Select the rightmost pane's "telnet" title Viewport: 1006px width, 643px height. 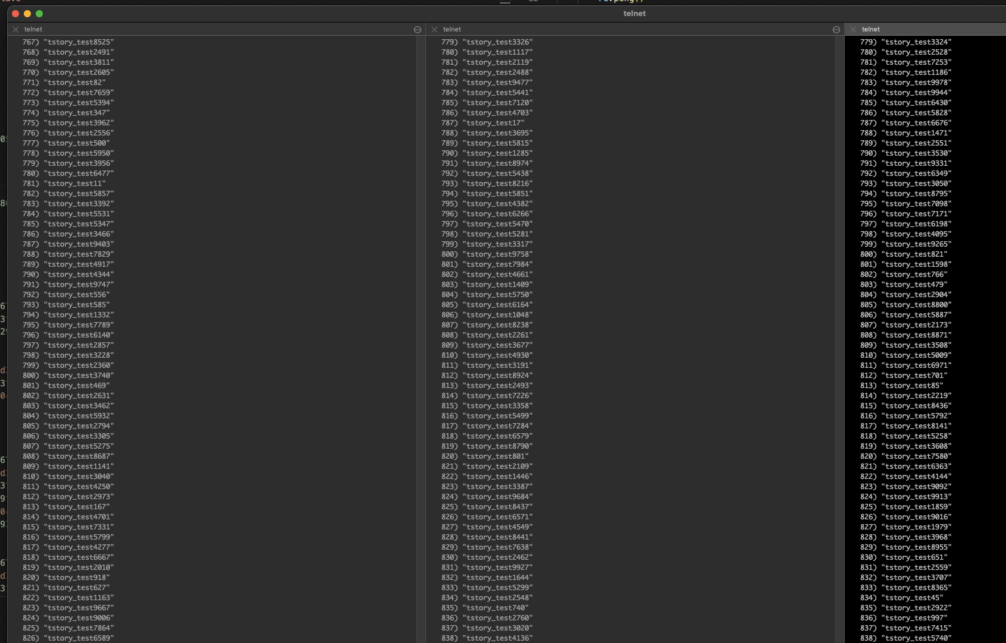pos(871,29)
